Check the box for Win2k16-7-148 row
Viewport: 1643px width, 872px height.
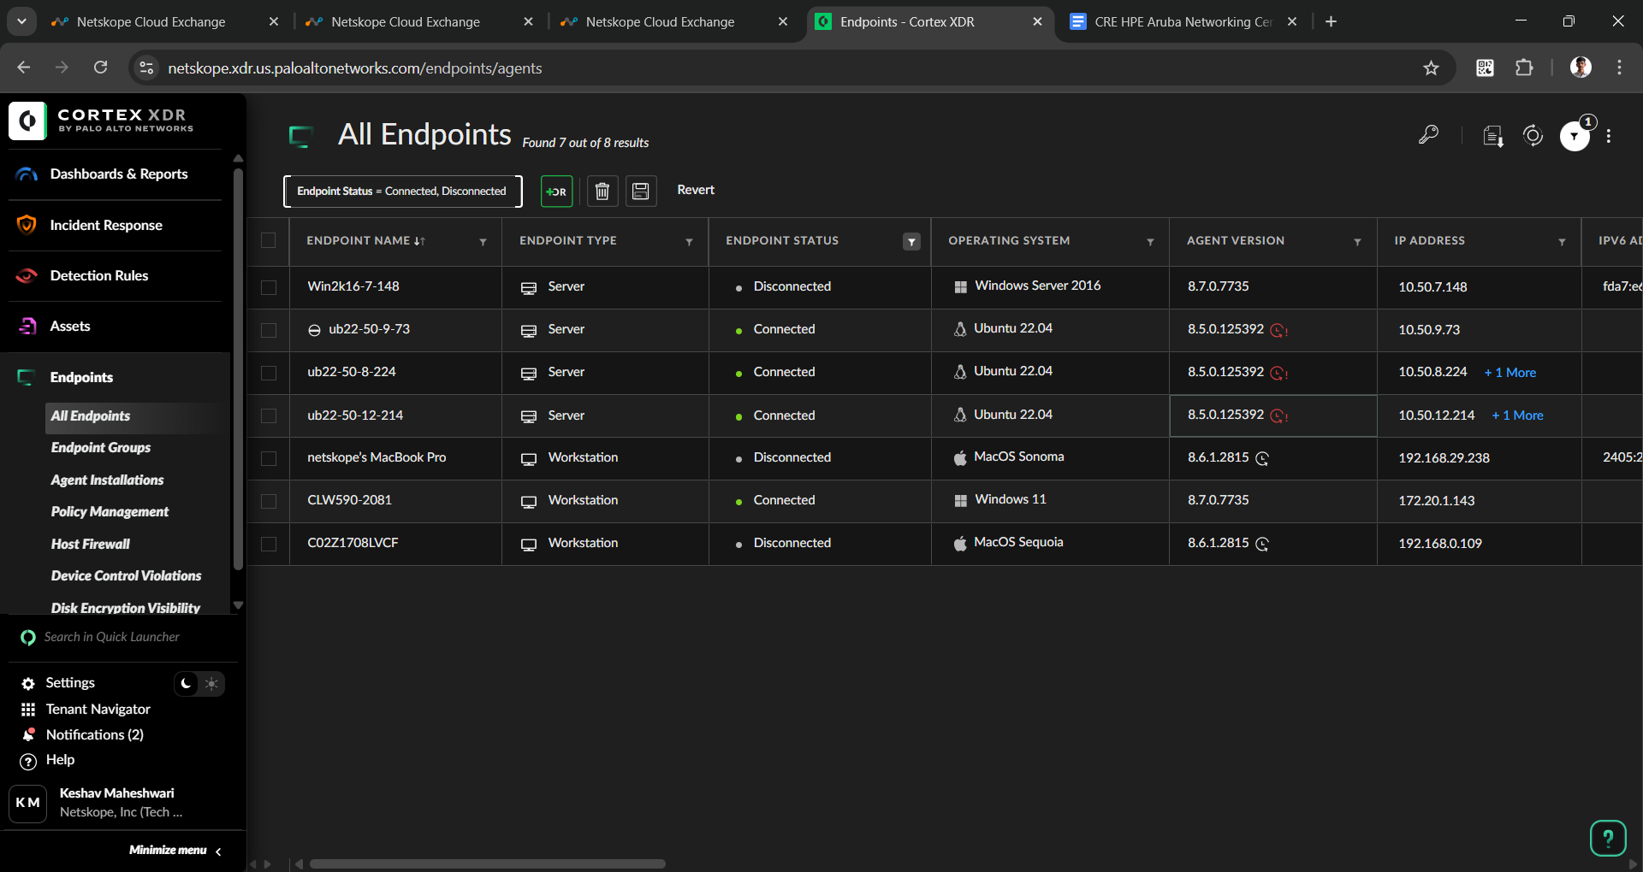click(269, 287)
